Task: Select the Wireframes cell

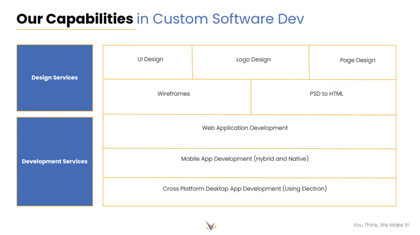Action: pos(173,94)
